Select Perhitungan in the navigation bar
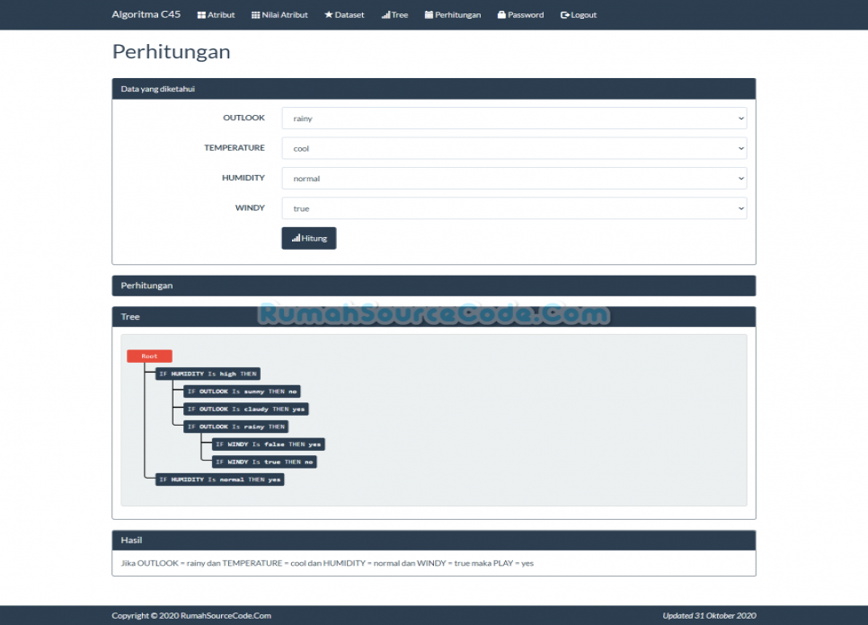The image size is (868, 625). (453, 14)
